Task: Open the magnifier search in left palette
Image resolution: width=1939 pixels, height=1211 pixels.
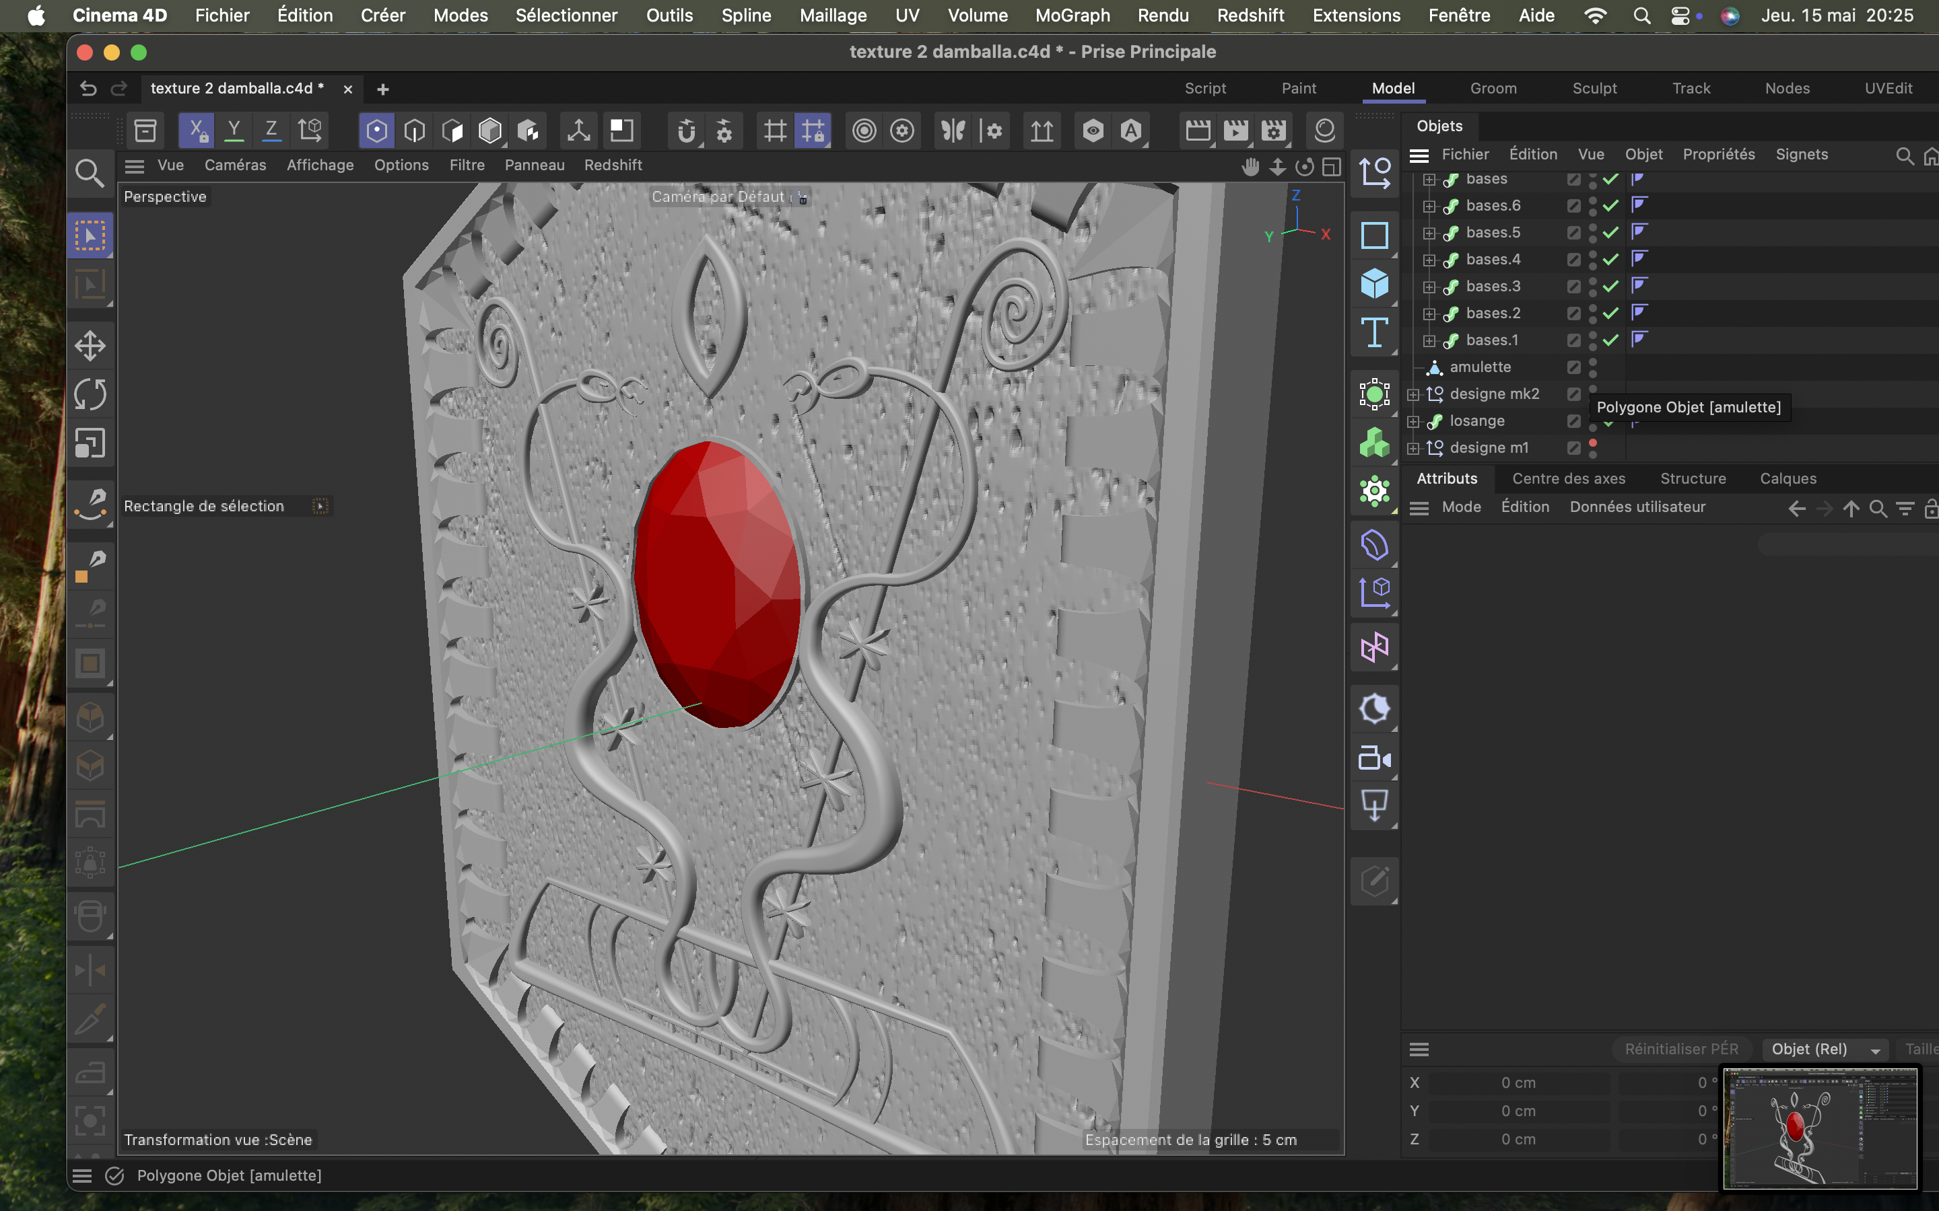Action: pyautogui.click(x=90, y=173)
